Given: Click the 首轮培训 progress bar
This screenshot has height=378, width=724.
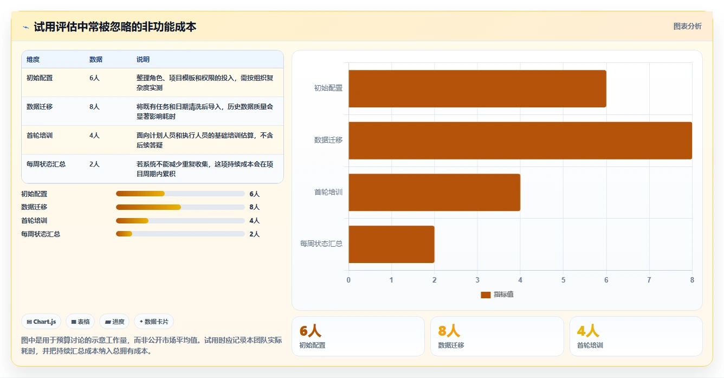Looking at the screenshot, I should point(180,221).
